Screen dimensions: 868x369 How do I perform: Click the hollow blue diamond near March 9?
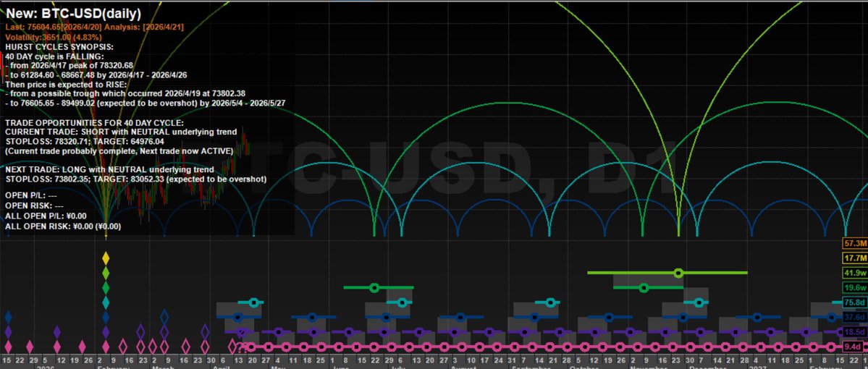point(164,317)
